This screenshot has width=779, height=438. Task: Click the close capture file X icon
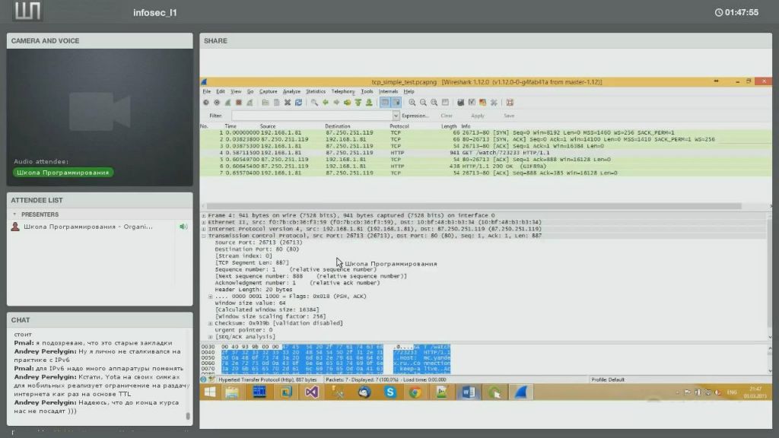(287, 103)
